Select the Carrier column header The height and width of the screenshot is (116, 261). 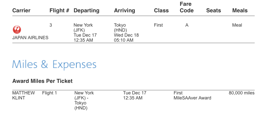click(21, 11)
